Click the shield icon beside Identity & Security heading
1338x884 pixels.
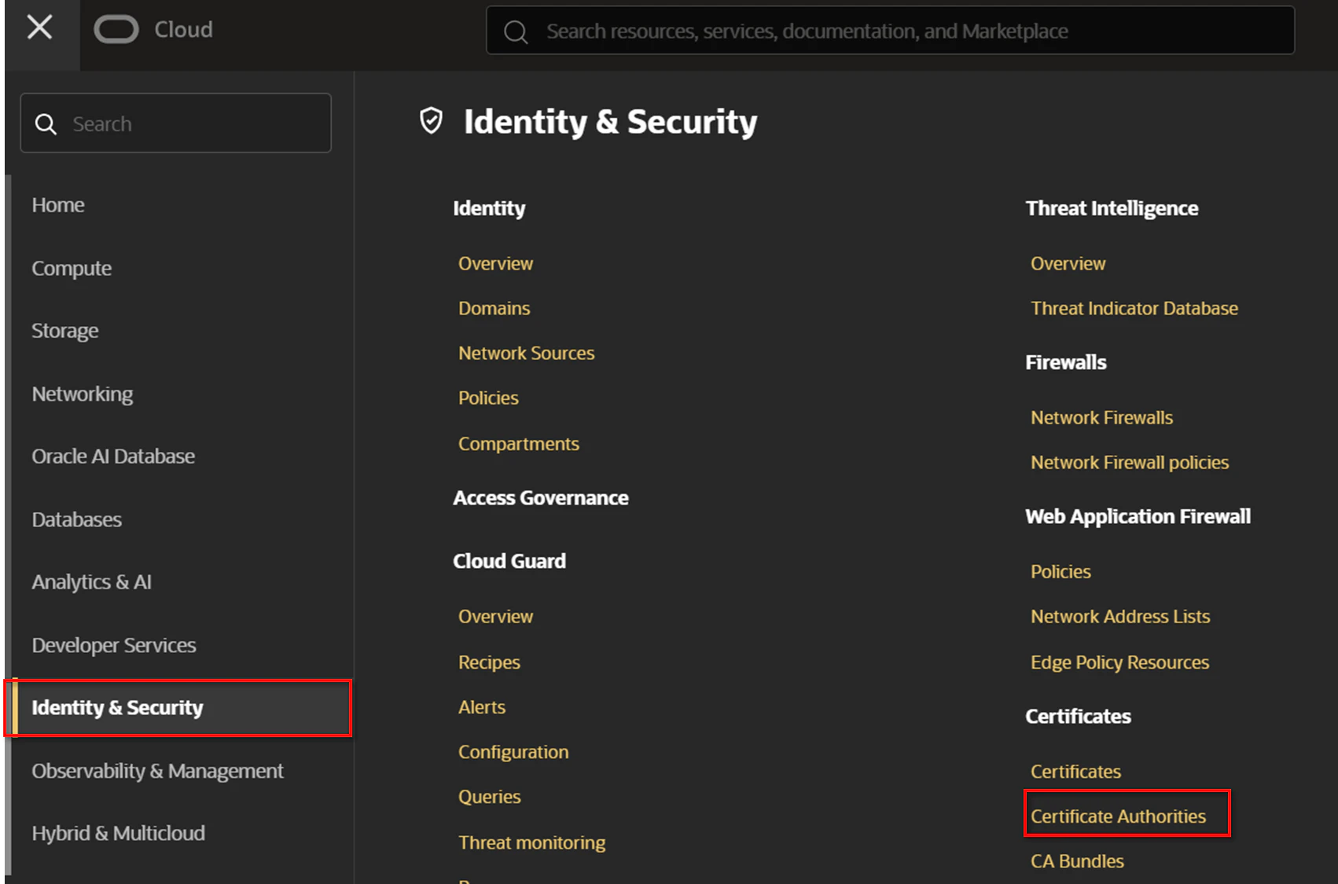pyautogui.click(x=431, y=121)
